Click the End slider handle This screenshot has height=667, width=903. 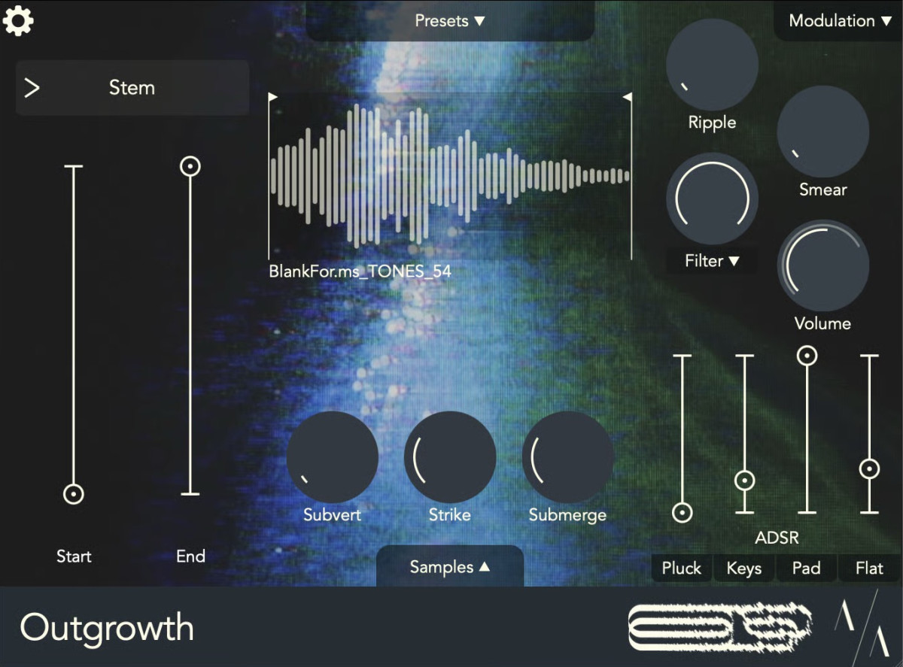[x=190, y=166]
